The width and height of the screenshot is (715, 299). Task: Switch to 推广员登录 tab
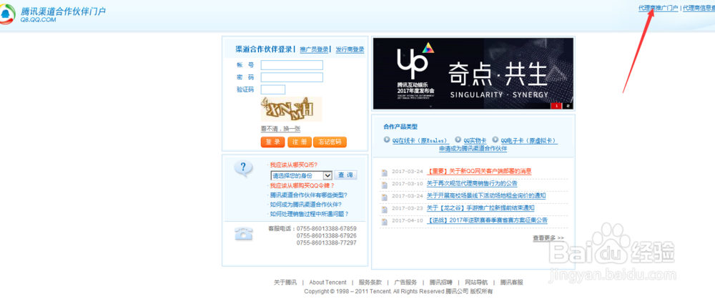[x=314, y=50]
